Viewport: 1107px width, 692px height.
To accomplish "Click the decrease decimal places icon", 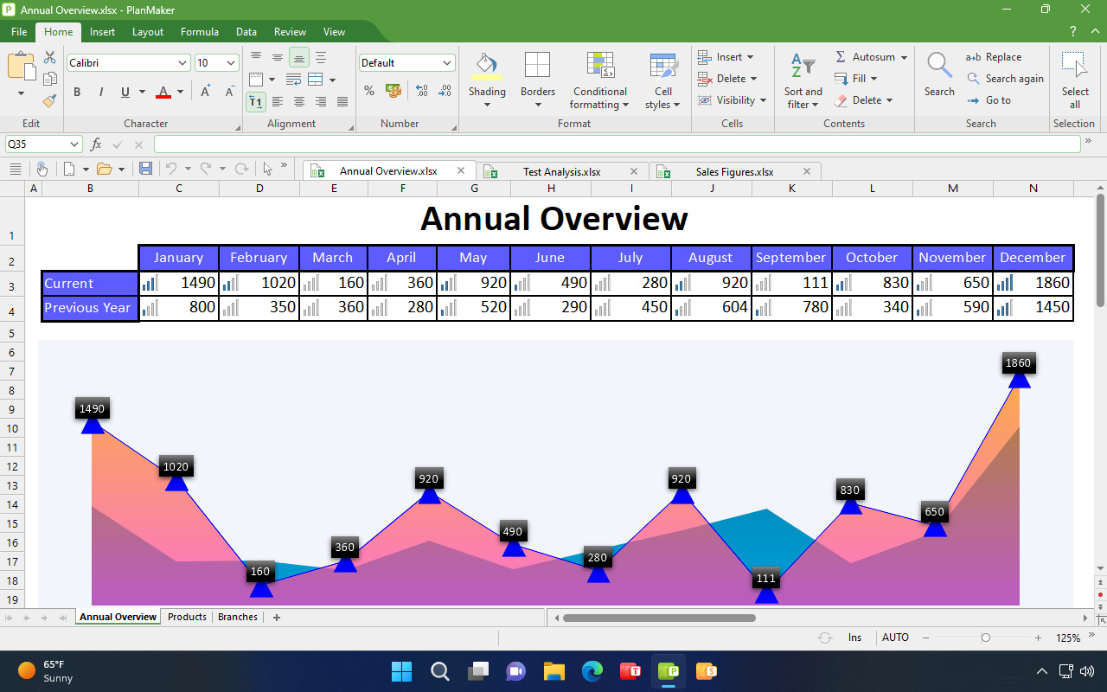I will point(445,90).
